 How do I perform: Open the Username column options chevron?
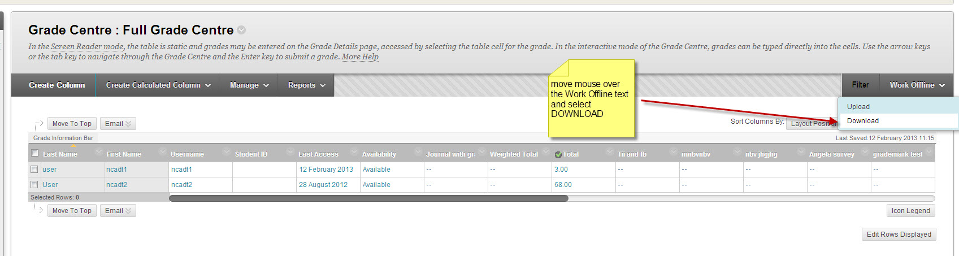[x=227, y=152]
